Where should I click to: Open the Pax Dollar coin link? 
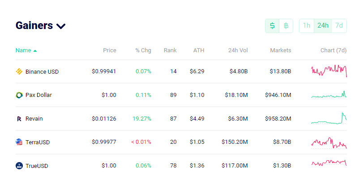pos(38,95)
